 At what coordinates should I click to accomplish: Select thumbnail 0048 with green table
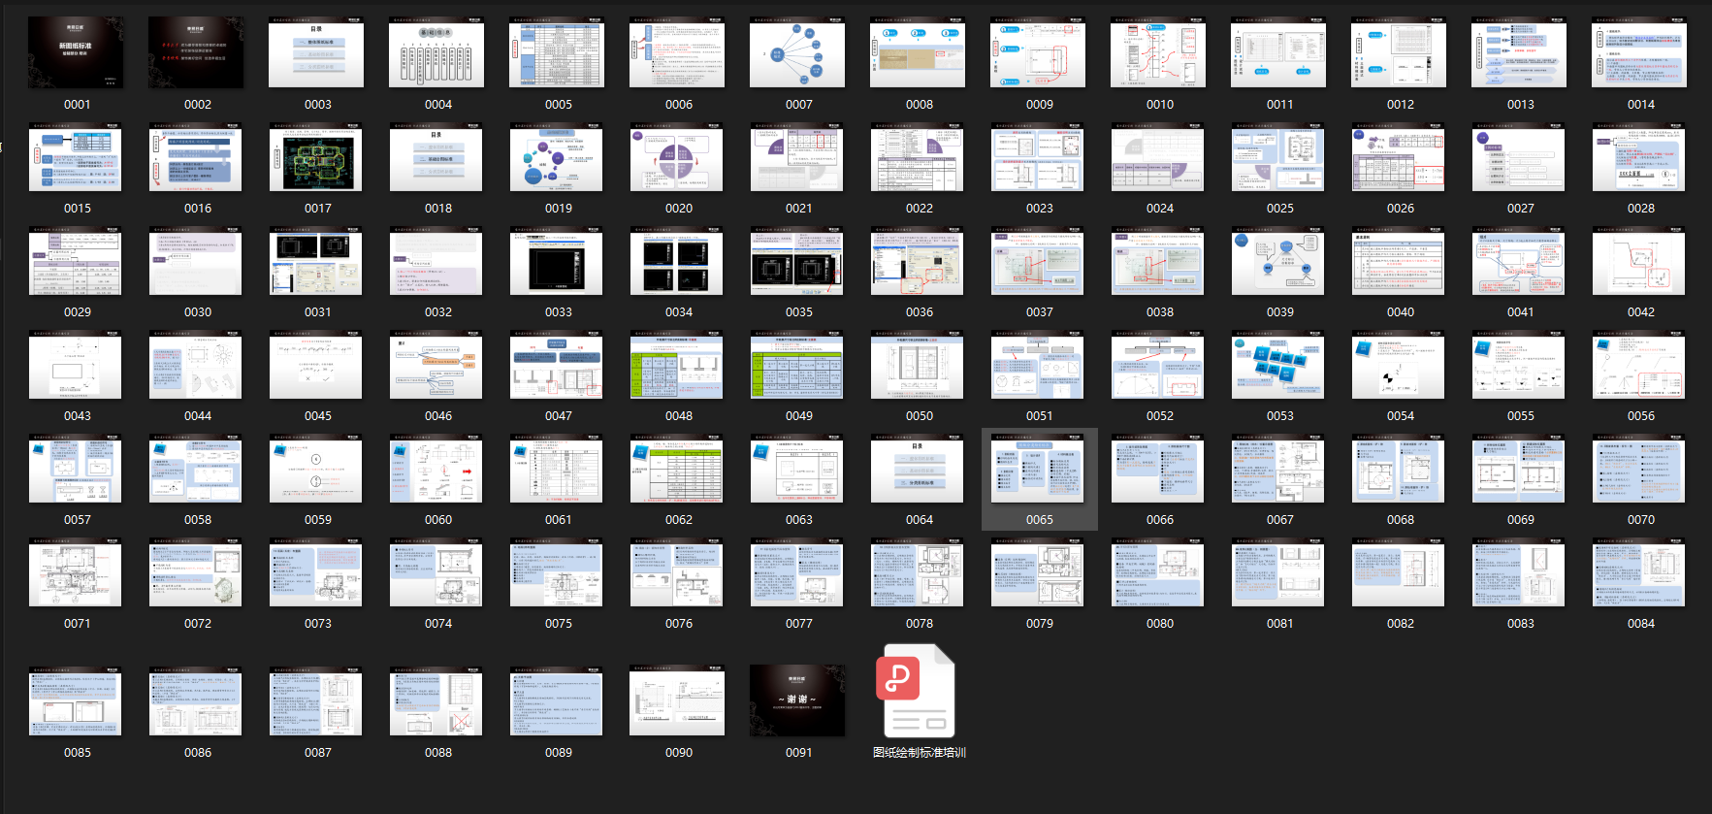click(677, 365)
